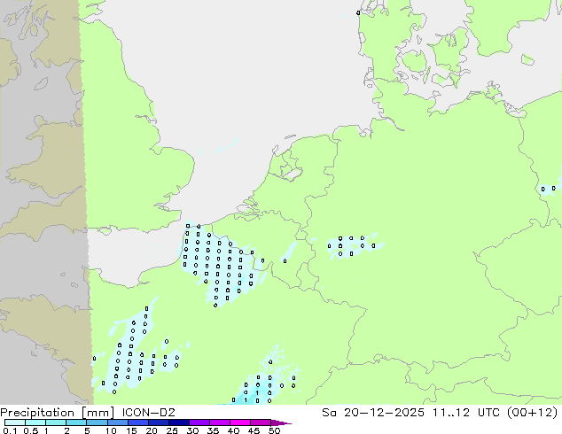Click the legend swatch between 2 and 5
The image size is (562, 434).
(76, 422)
